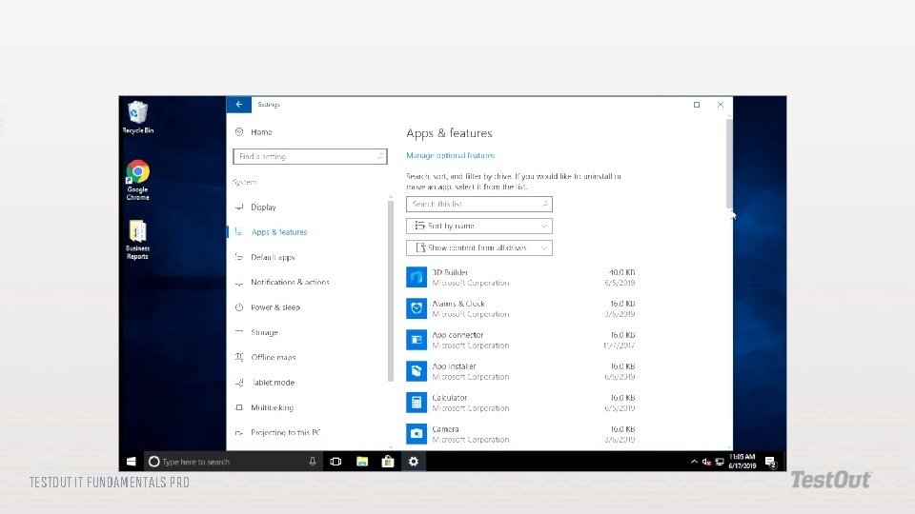Image resolution: width=915 pixels, height=514 pixels.
Task: Open Microsoft Store from the taskbar
Action: click(388, 462)
